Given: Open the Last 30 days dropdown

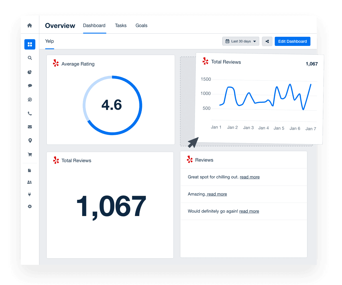Looking at the screenshot, I should point(241,41).
